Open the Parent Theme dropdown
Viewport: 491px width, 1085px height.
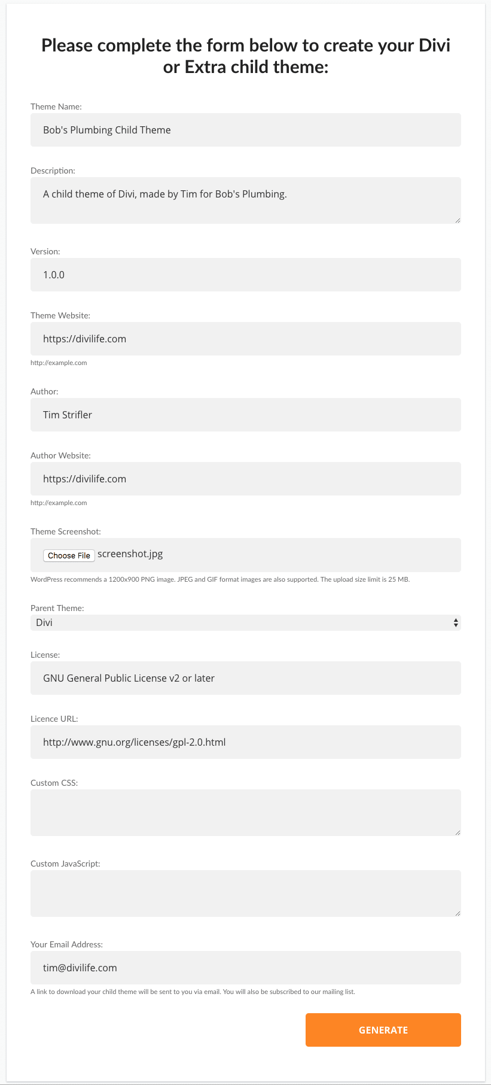[x=245, y=622]
